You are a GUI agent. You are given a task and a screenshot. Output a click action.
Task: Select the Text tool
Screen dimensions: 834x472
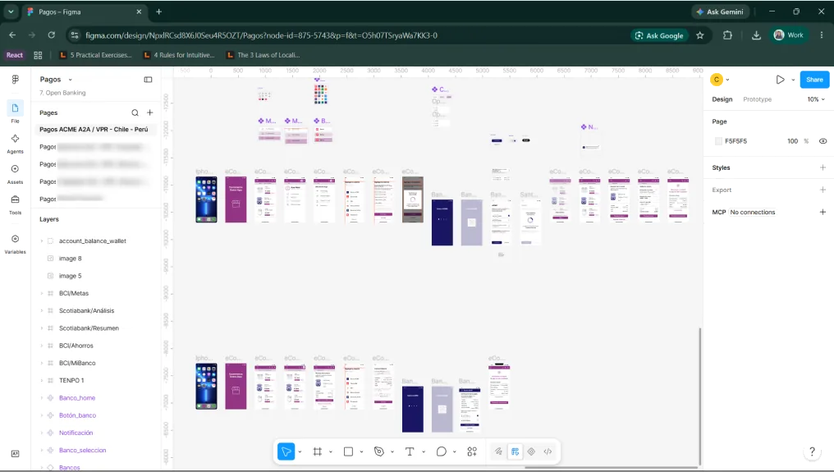tap(410, 451)
